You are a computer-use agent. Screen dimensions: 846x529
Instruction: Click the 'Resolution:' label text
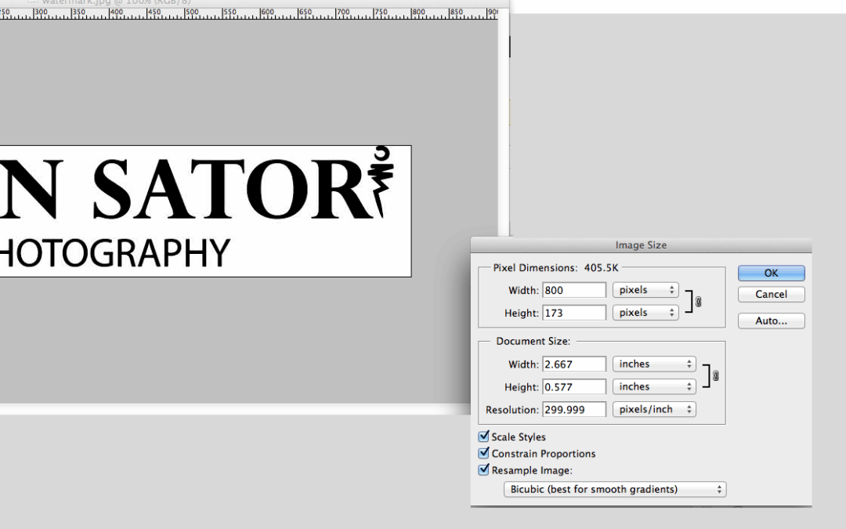coord(512,410)
